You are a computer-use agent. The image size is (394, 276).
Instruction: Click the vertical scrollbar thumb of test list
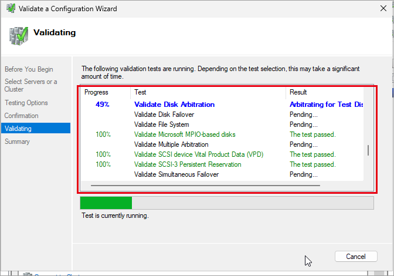[x=368, y=150]
